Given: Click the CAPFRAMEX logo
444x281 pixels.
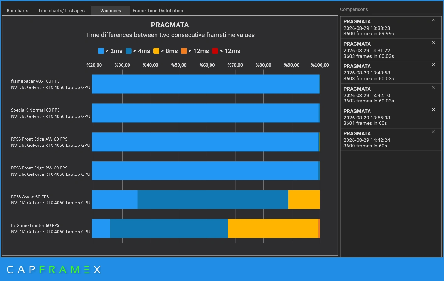Looking at the screenshot, I should [x=54, y=269].
